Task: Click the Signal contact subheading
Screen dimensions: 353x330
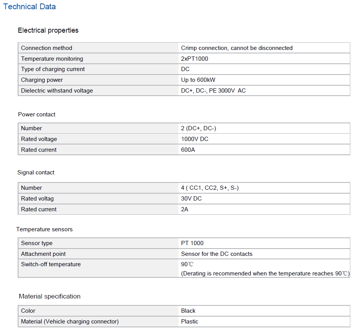Action: click(36, 172)
